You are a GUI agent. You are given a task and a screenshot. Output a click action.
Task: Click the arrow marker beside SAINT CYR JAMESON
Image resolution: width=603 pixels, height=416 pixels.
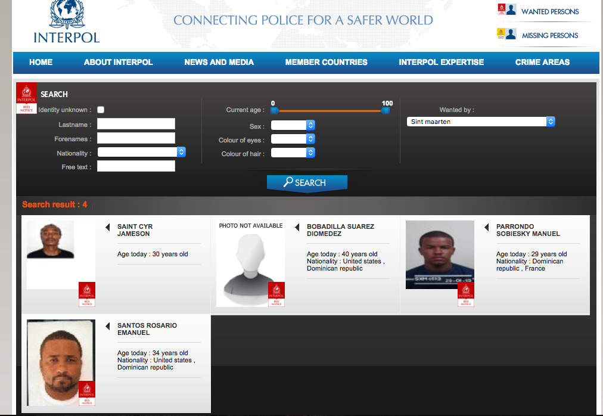pyautogui.click(x=108, y=227)
